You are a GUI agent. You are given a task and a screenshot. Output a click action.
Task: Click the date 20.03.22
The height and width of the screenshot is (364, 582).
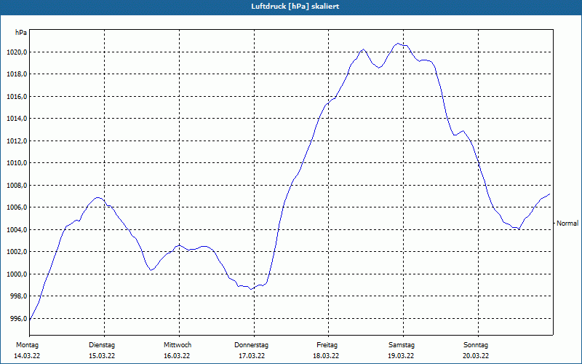coord(476,356)
